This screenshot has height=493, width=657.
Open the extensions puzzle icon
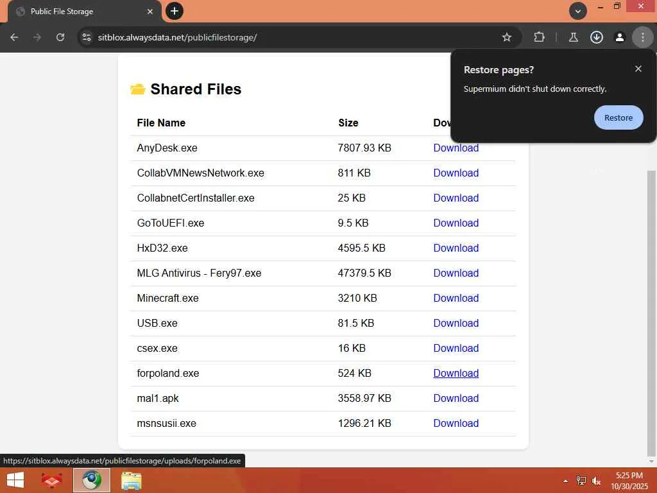[539, 37]
